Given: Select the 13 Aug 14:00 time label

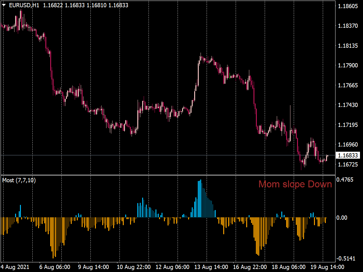Looking at the screenshot, I should coord(211,267).
